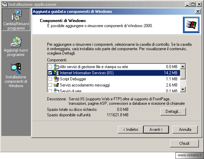Cancel the wizard with Annulla
204x159 pixels.
click(185, 130)
